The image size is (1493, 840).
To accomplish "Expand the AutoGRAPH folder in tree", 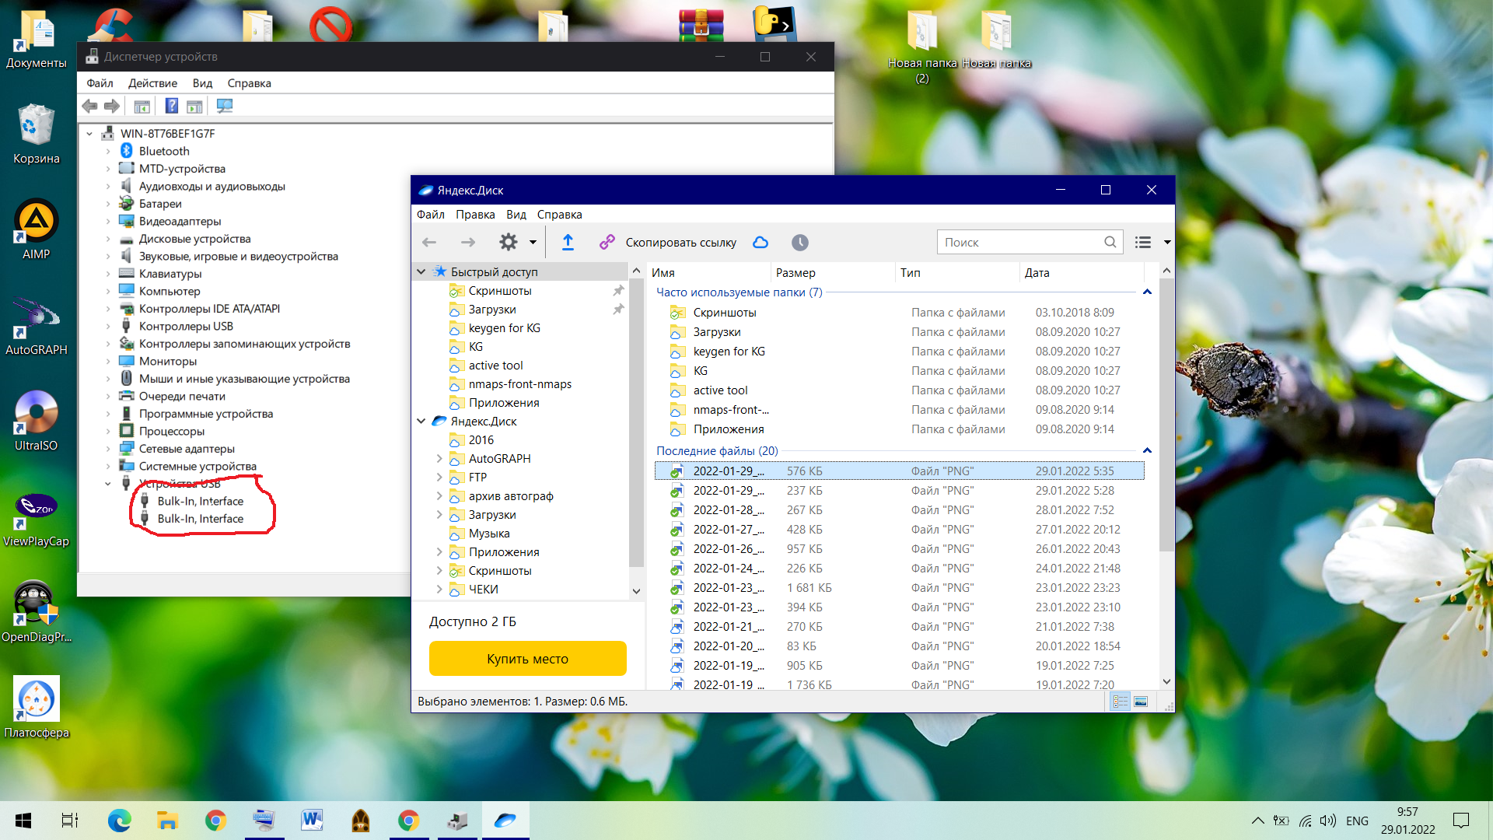I will [x=439, y=459].
